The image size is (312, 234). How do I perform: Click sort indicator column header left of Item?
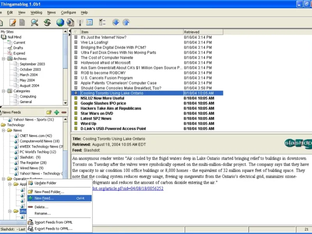point(76,32)
